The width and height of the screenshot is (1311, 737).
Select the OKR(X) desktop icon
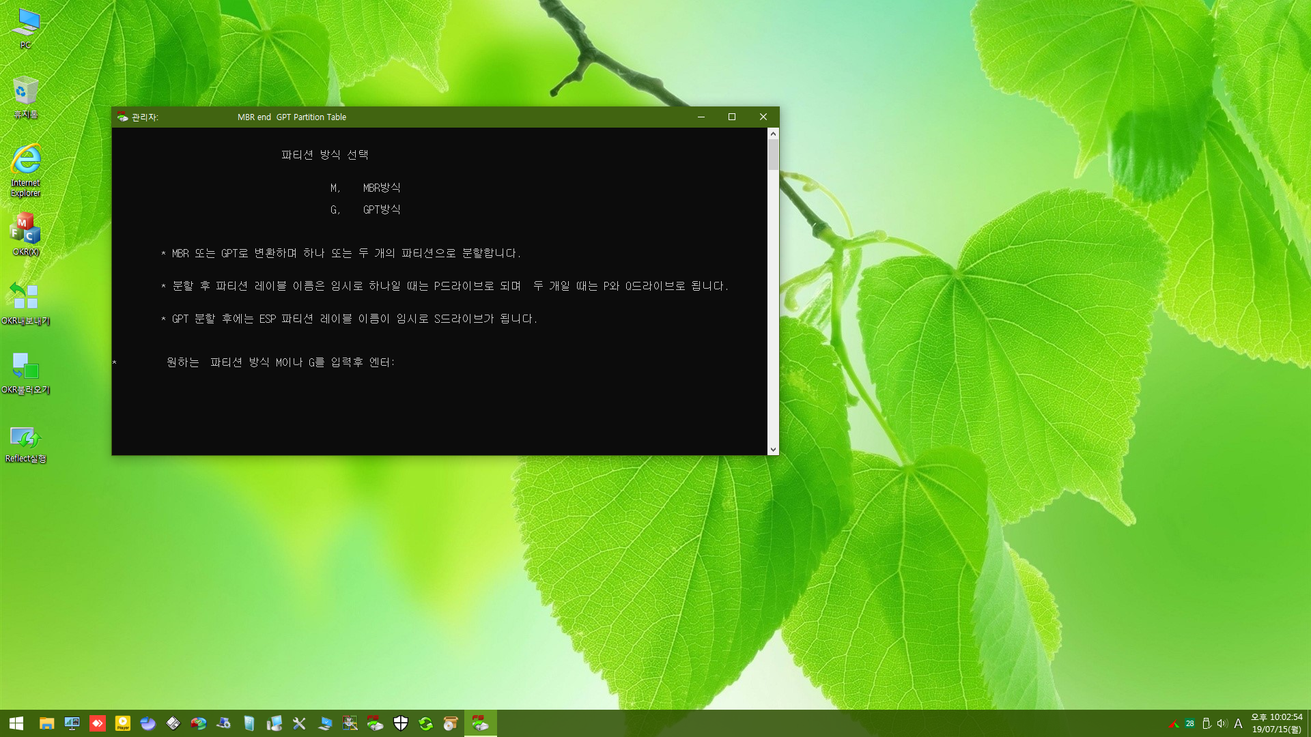(x=25, y=234)
